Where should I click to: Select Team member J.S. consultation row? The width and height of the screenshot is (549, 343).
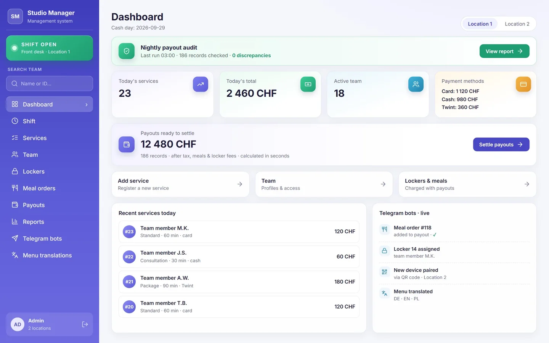point(239,257)
